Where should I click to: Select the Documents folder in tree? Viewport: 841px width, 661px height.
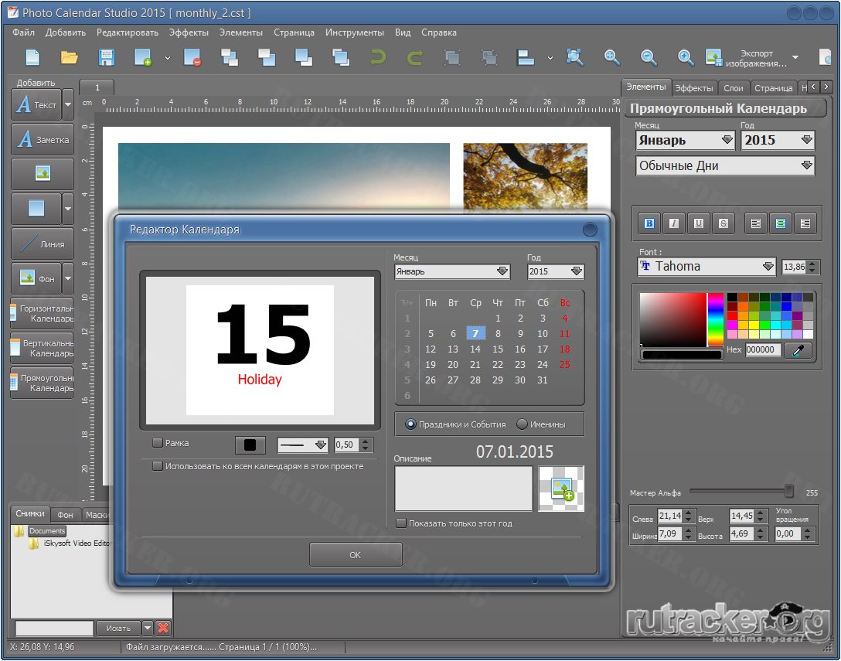46,530
